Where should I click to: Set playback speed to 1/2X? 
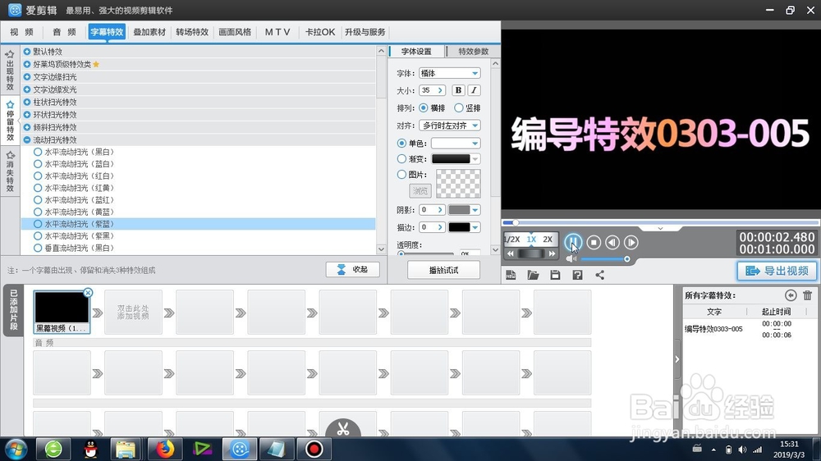512,240
